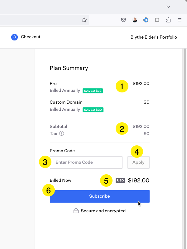The height and width of the screenshot is (249, 187).
Task: Focus the Enter Promo Code field
Action: [86, 162]
